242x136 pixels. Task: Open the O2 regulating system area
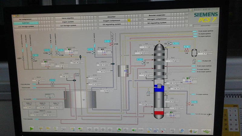112,24
